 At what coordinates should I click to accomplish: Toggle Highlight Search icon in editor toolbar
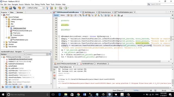coord(89,15)
